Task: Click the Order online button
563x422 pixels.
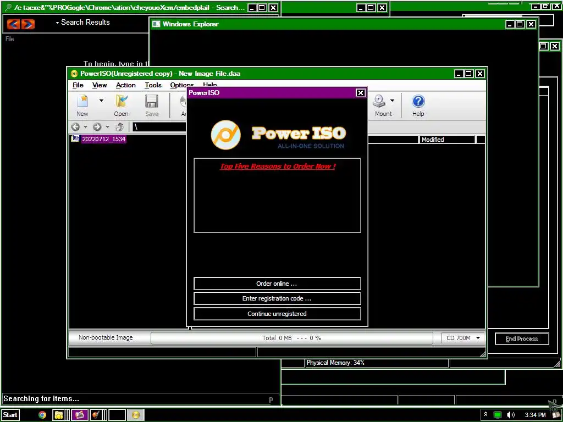Action: click(277, 284)
